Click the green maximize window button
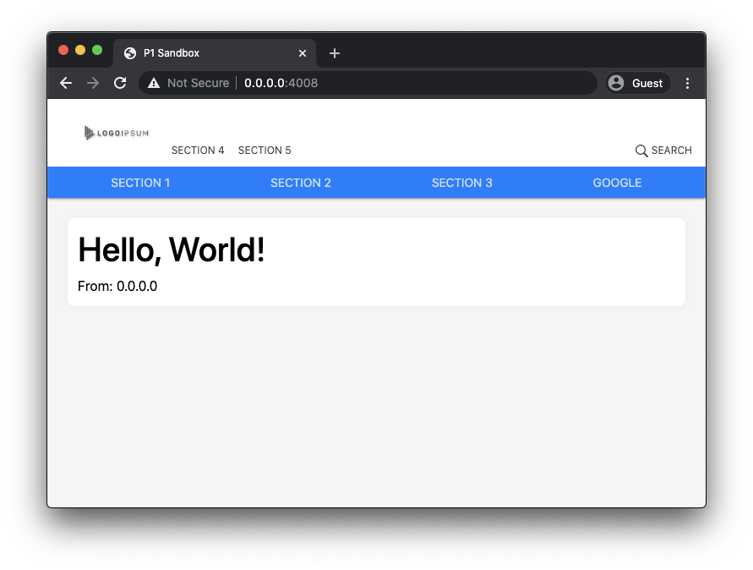Viewport: 753px width, 570px height. click(x=97, y=50)
